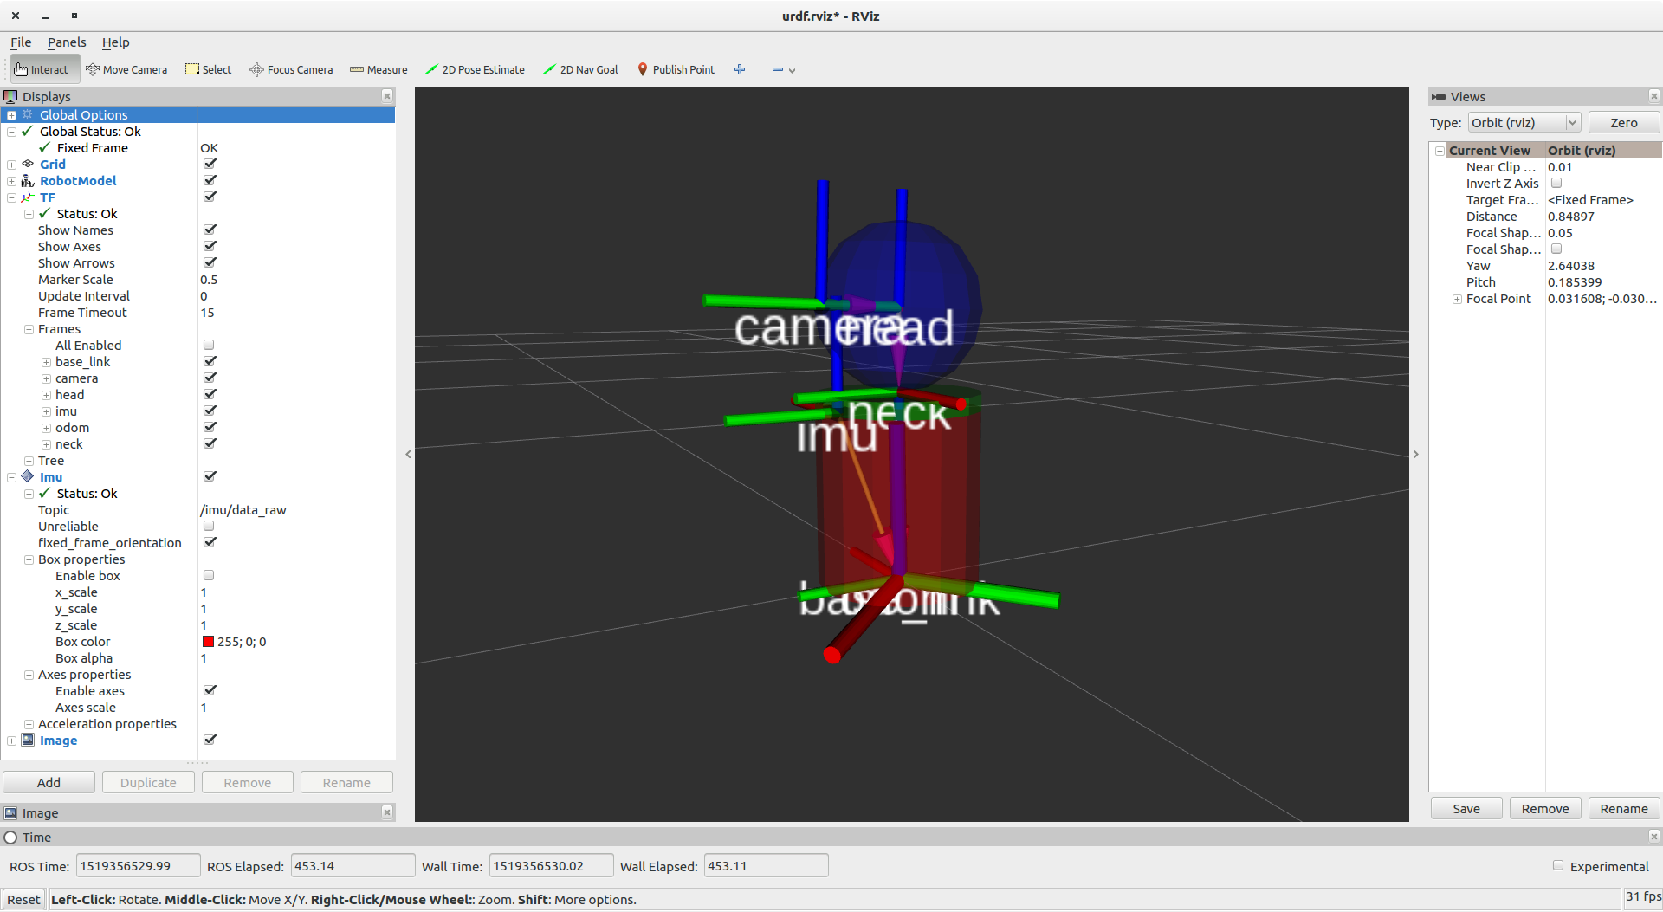The width and height of the screenshot is (1663, 912).
Task: Expand Focal Point in Current View
Action: (x=1457, y=299)
